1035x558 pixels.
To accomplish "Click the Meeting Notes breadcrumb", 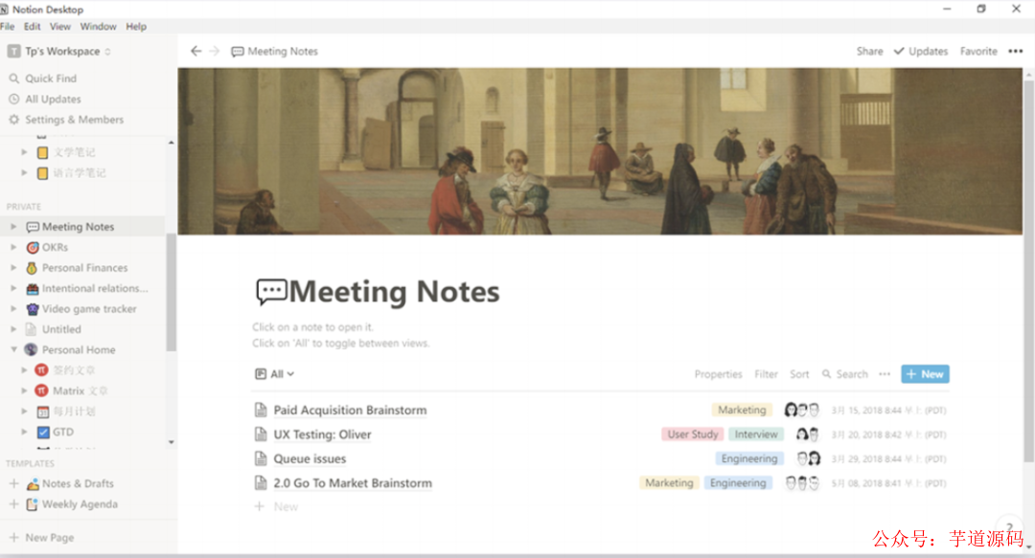I will click(x=275, y=52).
